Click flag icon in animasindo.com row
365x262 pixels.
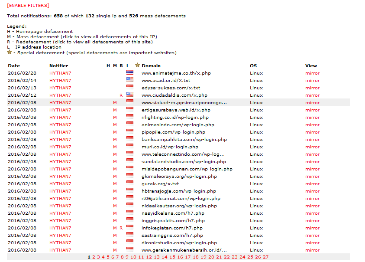pyautogui.click(x=129, y=124)
